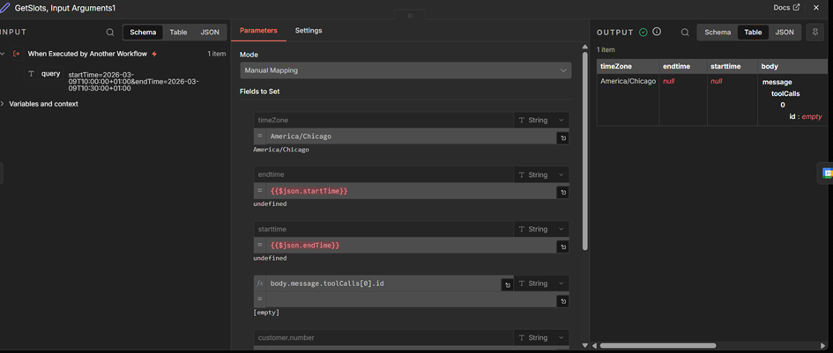Click the horizontal scrollbar under the output table
This screenshot has height=353, width=833.
[x=658, y=346]
